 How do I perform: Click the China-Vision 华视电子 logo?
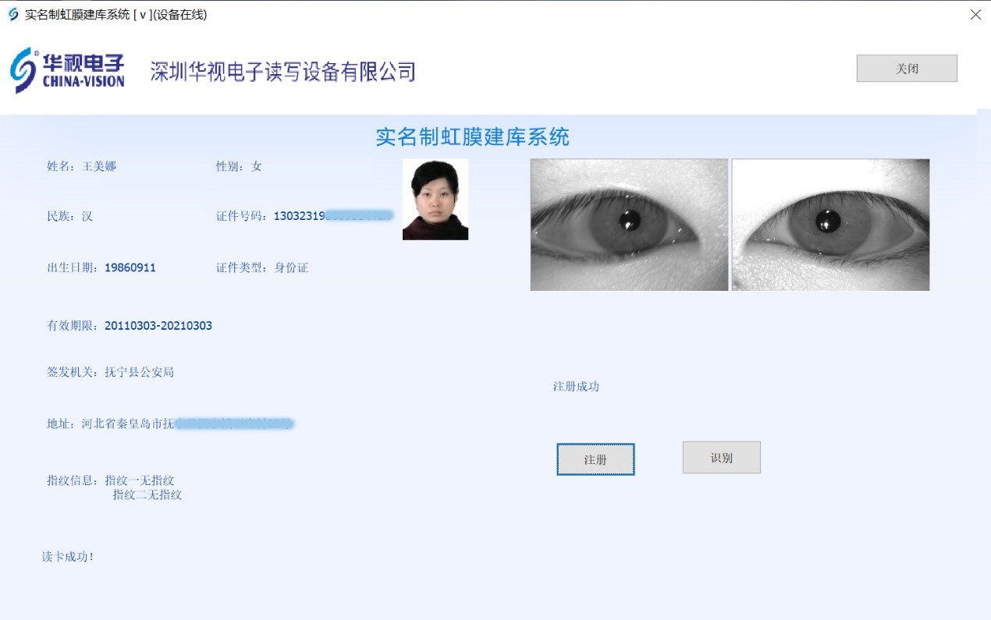[68, 71]
